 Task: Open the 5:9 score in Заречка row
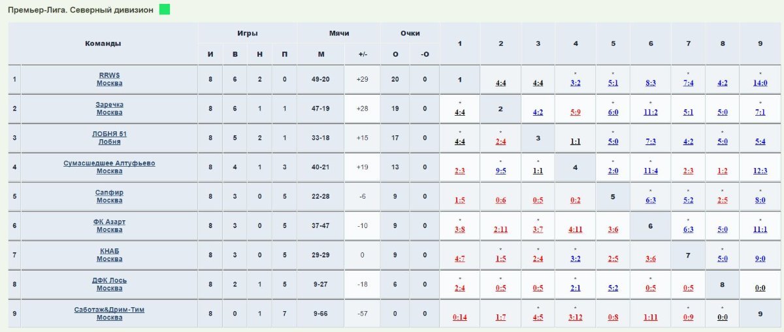pyautogui.click(x=576, y=112)
